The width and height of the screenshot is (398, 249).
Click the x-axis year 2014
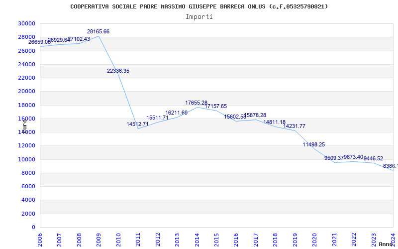click(x=197, y=239)
